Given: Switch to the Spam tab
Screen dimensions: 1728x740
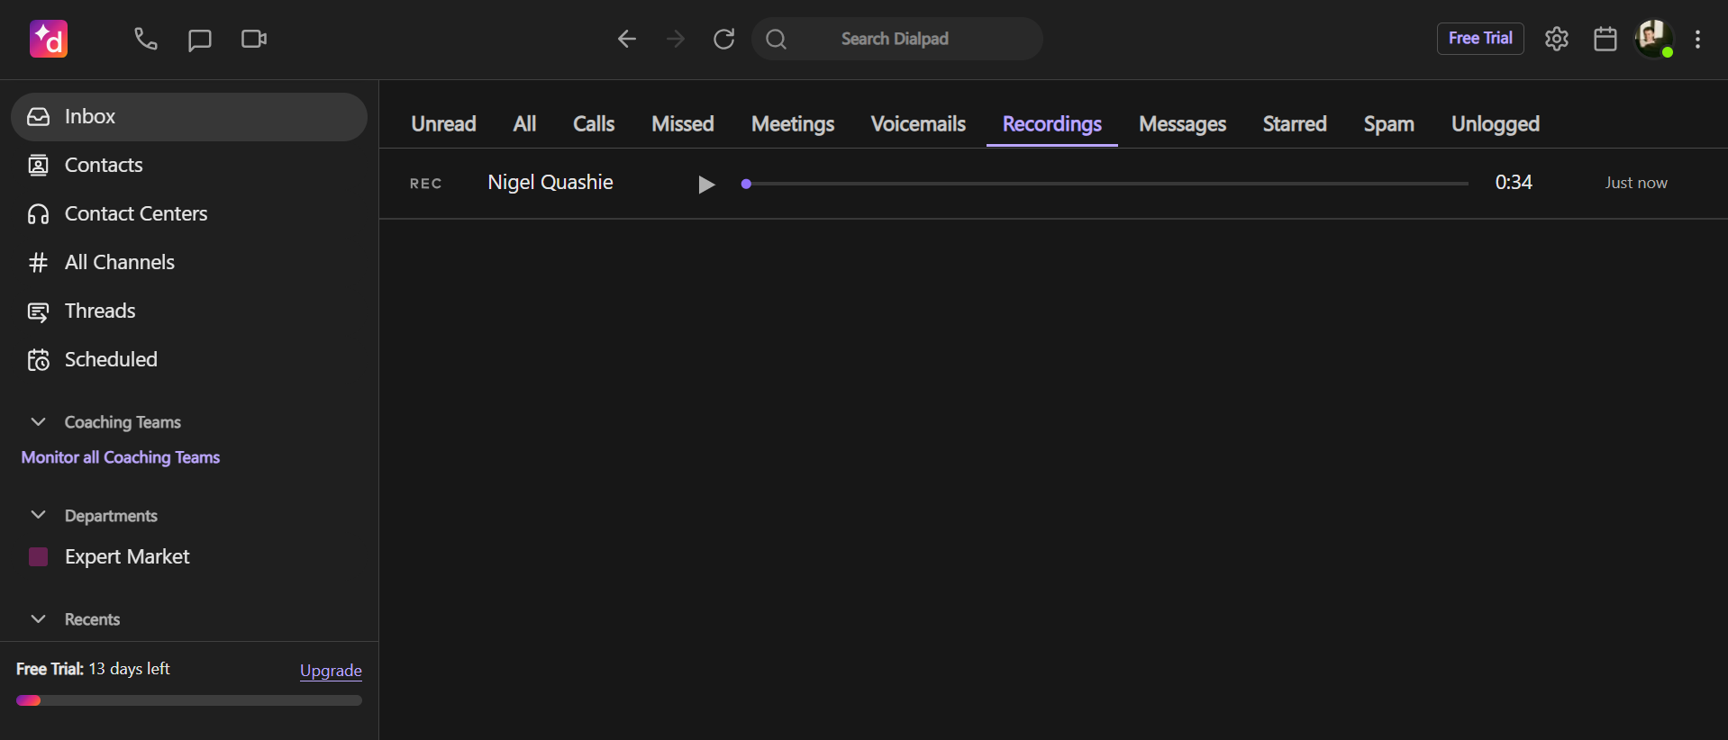Looking at the screenshot, I should (1388, 124).
